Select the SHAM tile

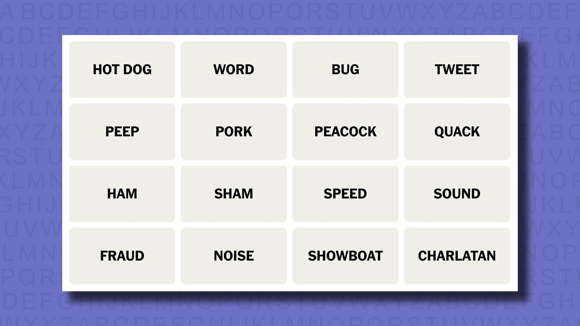click(234, 193)
